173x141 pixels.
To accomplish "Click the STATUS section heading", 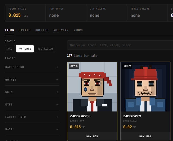I will point(10,41).
